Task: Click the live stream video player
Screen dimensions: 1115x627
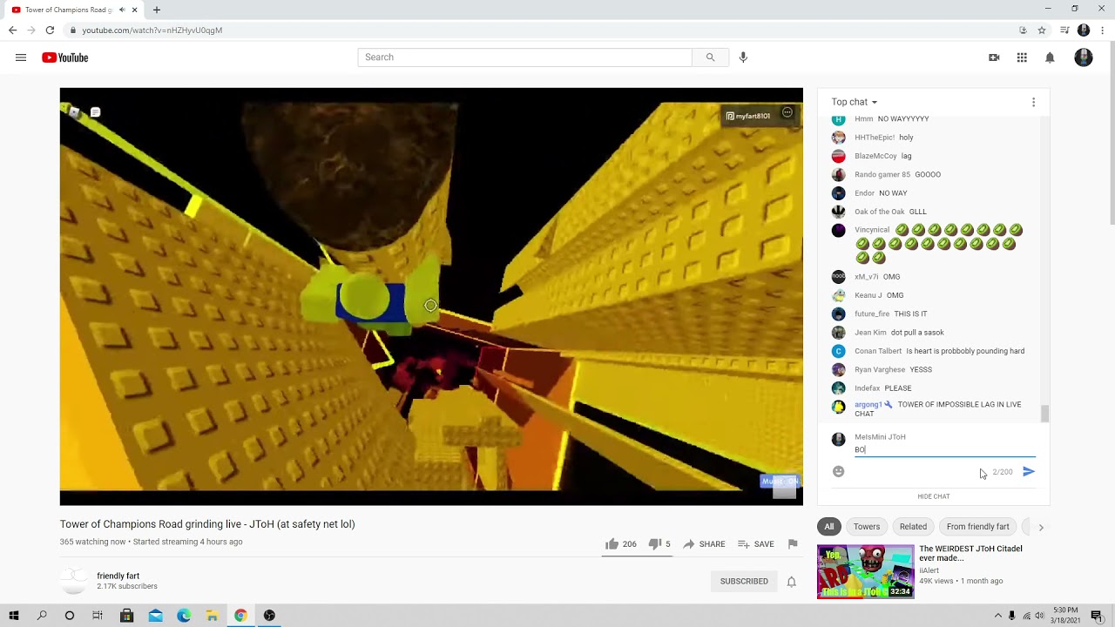Action: [x=431, y=296]
